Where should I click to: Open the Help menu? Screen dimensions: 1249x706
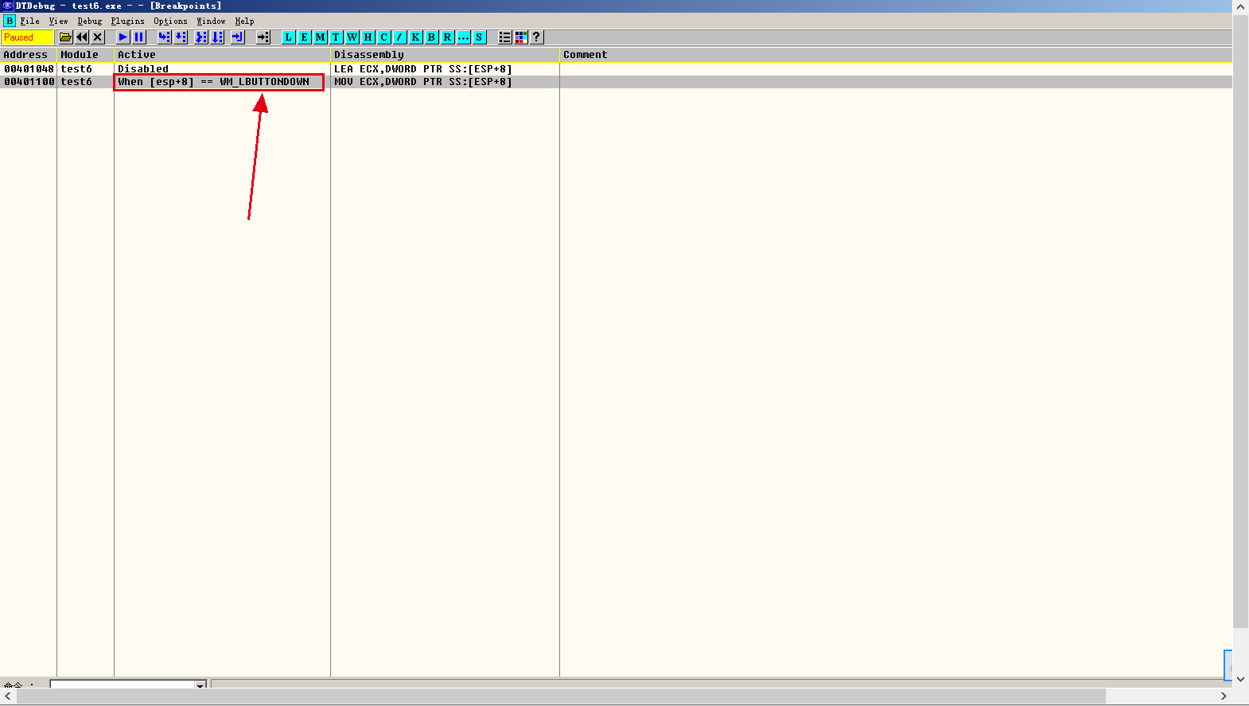pos(245,21)
